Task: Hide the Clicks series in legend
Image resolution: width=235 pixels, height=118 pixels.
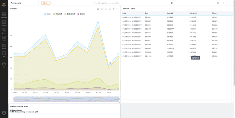Action: (81, 14)
